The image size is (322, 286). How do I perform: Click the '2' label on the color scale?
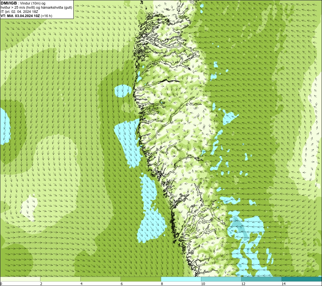tap(41, 284)
